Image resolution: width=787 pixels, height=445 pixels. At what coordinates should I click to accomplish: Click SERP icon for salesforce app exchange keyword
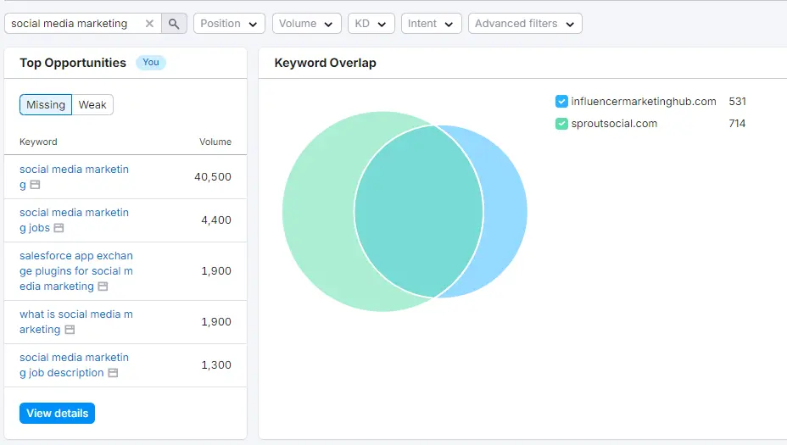(103, 286)
